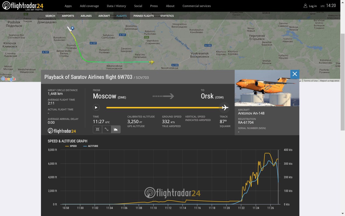Viewport: 345px width, 216px height.
Task: Click Voskresensk label on the map
Action: pyautogui.click(x=199, y=55)
